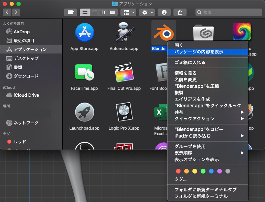Choose エイリアスを作成 menu item

click(x=208, y=99)
